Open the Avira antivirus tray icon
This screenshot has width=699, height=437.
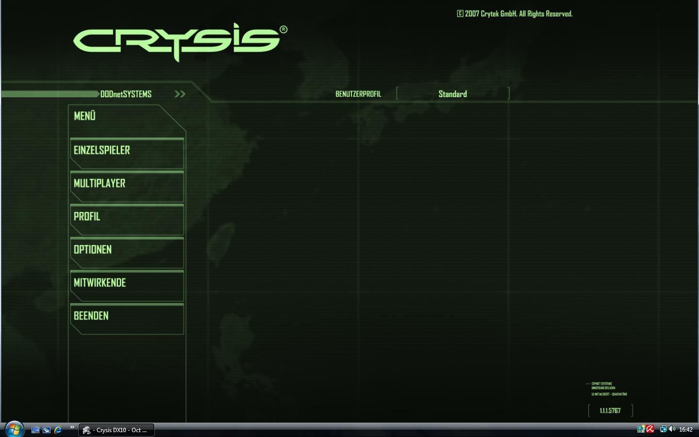coord(650,429)
